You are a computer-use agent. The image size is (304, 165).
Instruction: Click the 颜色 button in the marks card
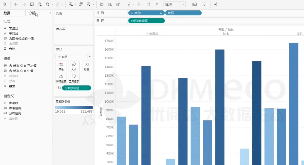pyautogui.click(x=61, y=66)
